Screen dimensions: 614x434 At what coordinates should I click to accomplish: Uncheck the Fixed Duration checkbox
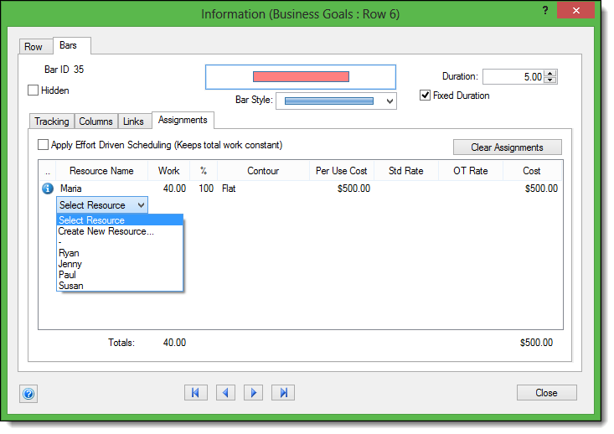pyautogui.click(x=426, y=96)
